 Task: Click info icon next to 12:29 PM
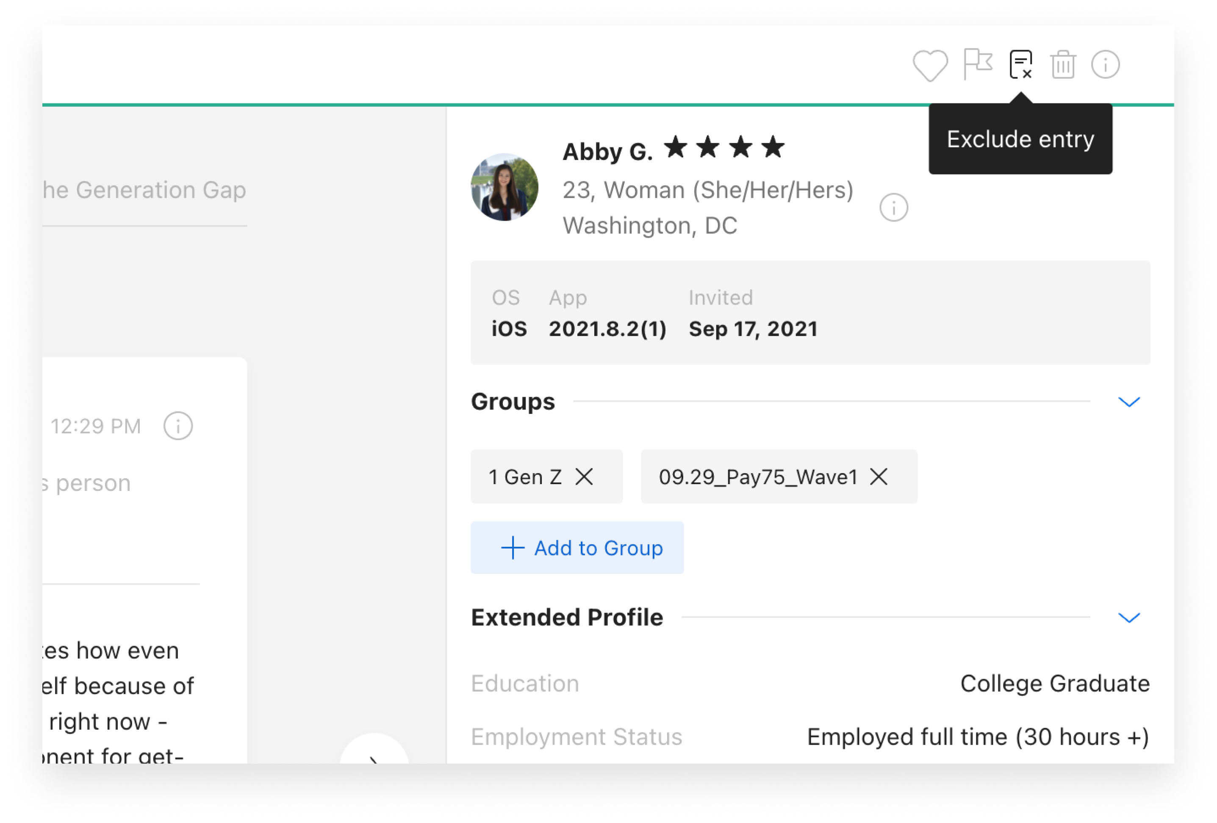tap(178, 426)
